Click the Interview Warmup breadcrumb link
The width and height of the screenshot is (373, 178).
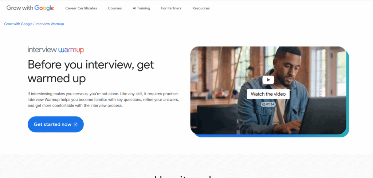pyautogui.click(x=50, y=24)
